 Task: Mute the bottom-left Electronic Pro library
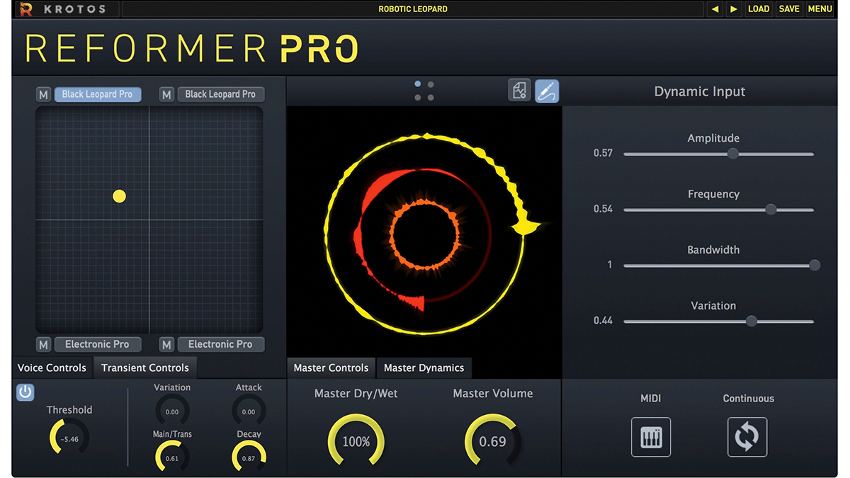coord(44,344)
